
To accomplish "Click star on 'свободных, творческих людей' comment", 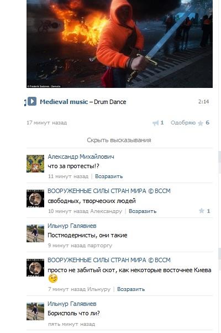I will pos(202,211).
